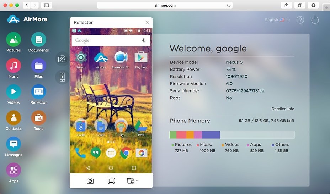Open the Files section
Viewport: 330px width, 194px height.
coord(38,68)
